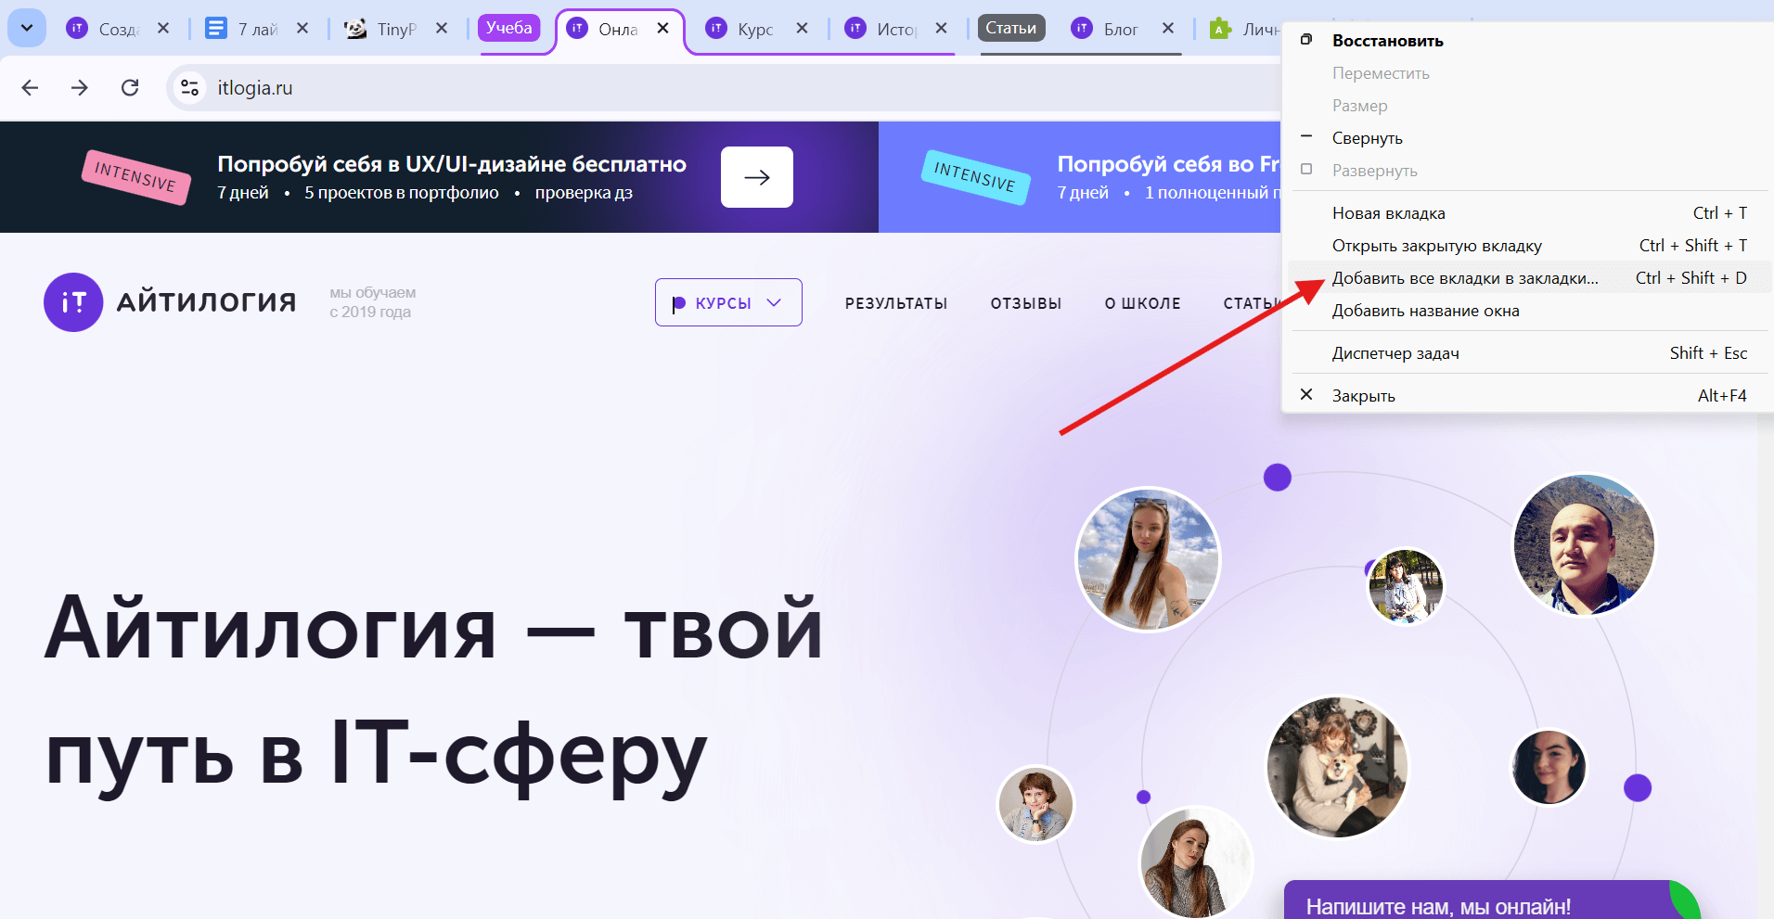The image size is (1774, 919).
Task: Toggle the Статьи tab group label
Action: pyautogui.click(x=1011, y=28)
